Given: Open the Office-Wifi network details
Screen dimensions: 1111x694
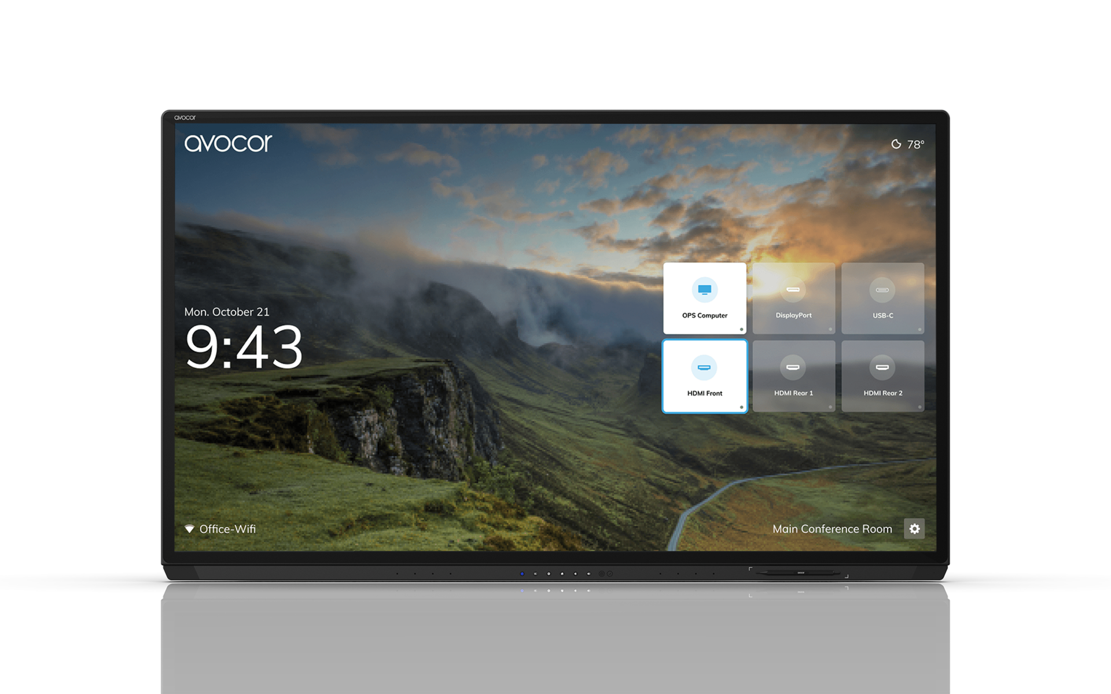Looking at the screenshot, I should [227, 528].
